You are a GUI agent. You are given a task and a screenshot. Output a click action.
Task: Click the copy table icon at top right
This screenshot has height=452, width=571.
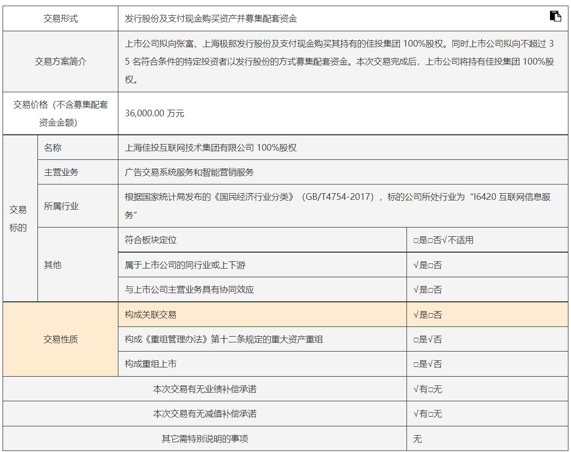[555, 16]
